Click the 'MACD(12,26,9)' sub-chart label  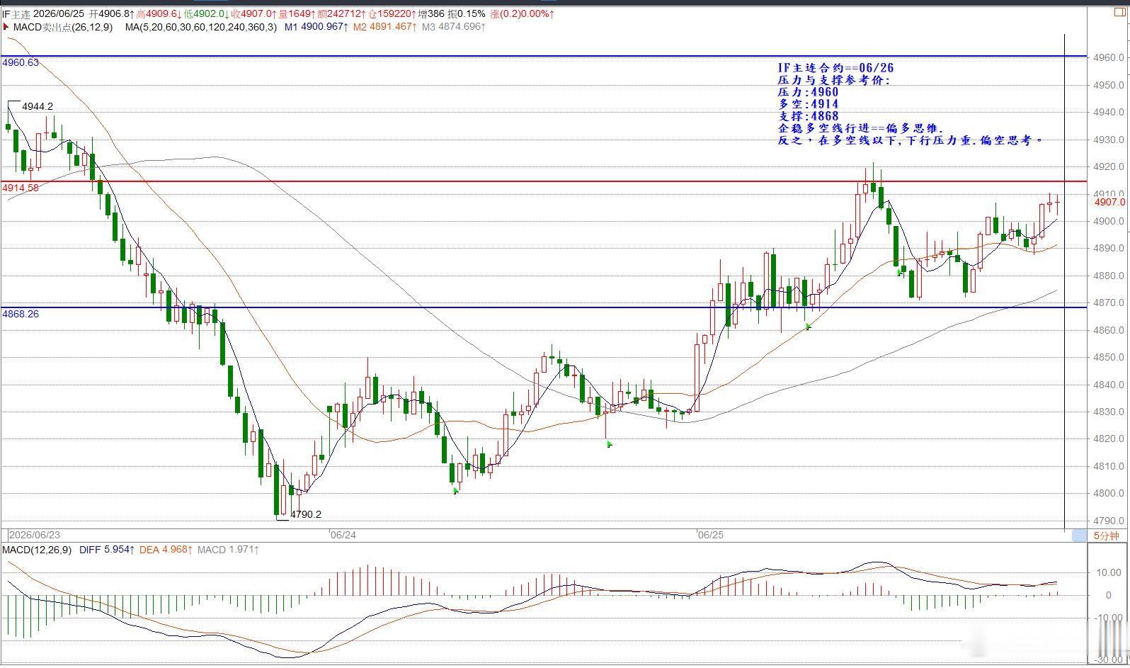pos(37,550)
